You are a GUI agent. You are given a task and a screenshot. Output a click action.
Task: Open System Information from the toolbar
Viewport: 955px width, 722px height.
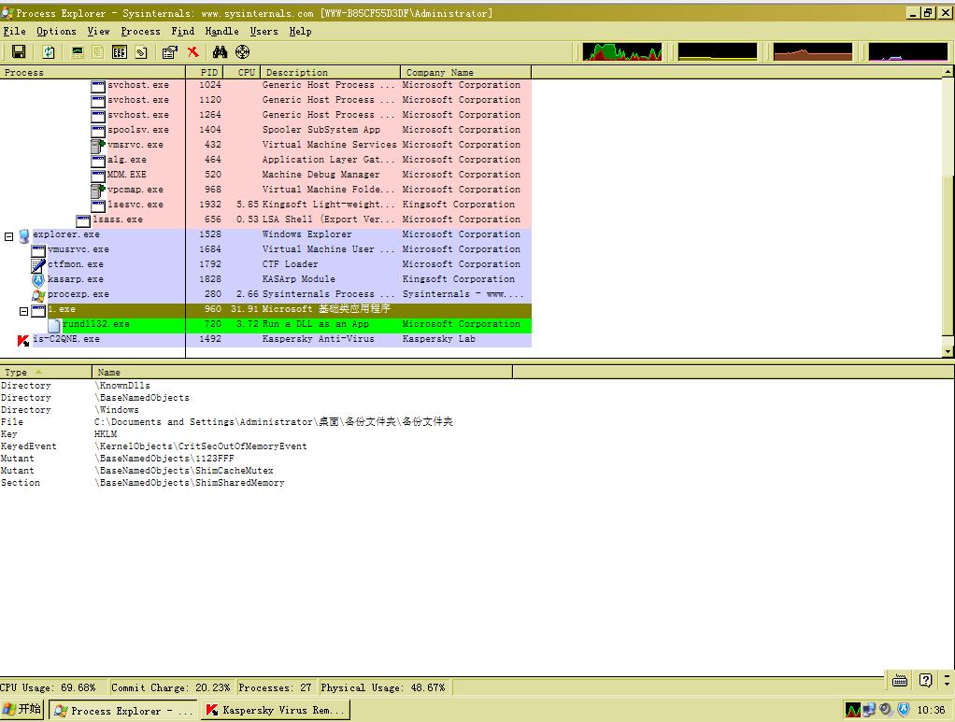click(x=78, y=52)
